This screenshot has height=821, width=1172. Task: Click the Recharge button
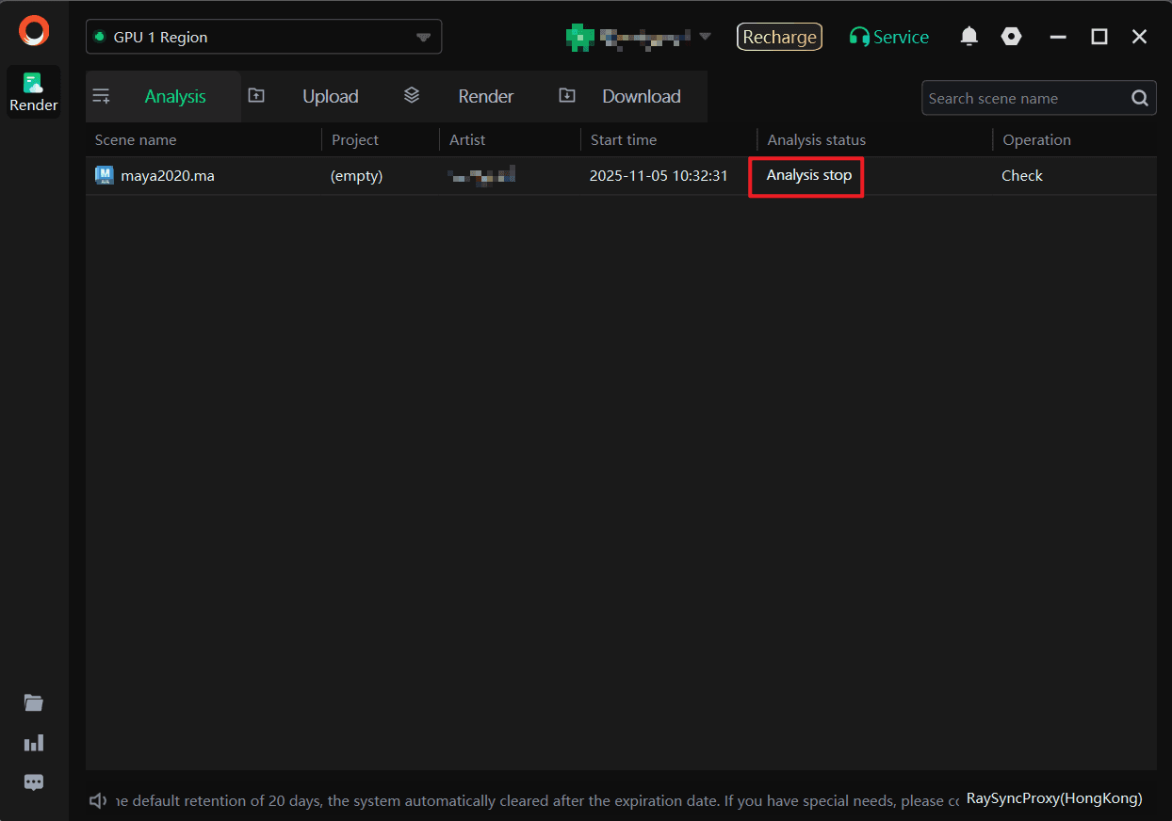tap(779, 37)
